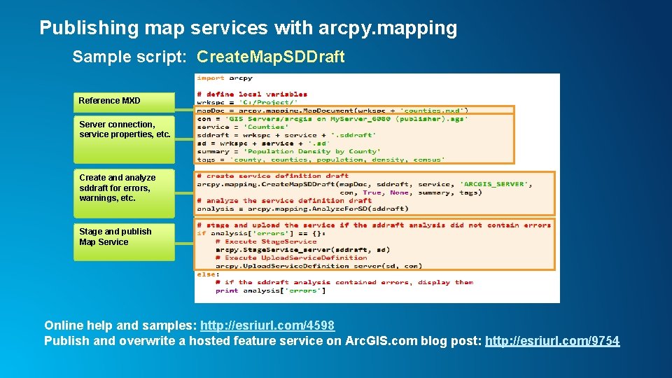Click the "if analysis['errors'] == {}:" line
Image resolution: width=672 pixels, height=378 pixels.
(261, 233)
